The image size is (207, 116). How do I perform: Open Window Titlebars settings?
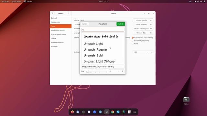point(61,43)
